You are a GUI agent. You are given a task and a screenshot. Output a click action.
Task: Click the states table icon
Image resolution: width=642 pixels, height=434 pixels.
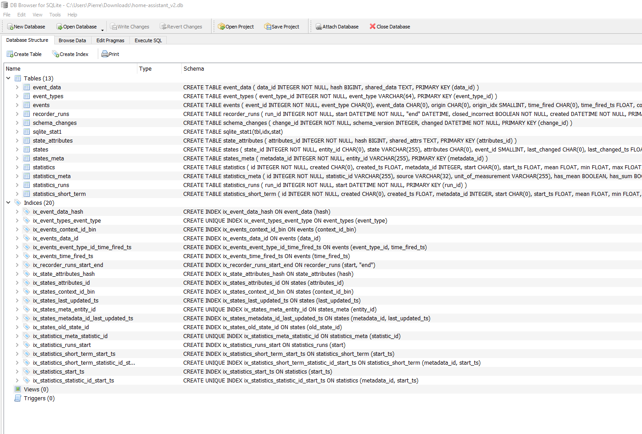[x=27, y=149]
